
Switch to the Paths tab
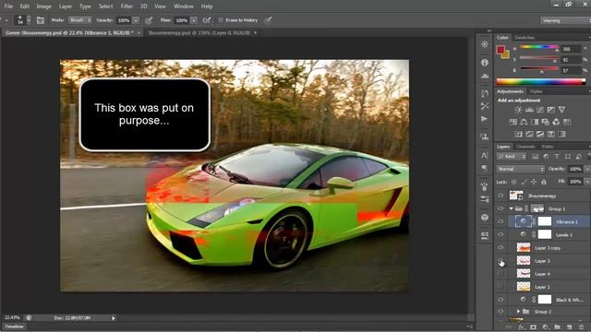click(548, 147)
